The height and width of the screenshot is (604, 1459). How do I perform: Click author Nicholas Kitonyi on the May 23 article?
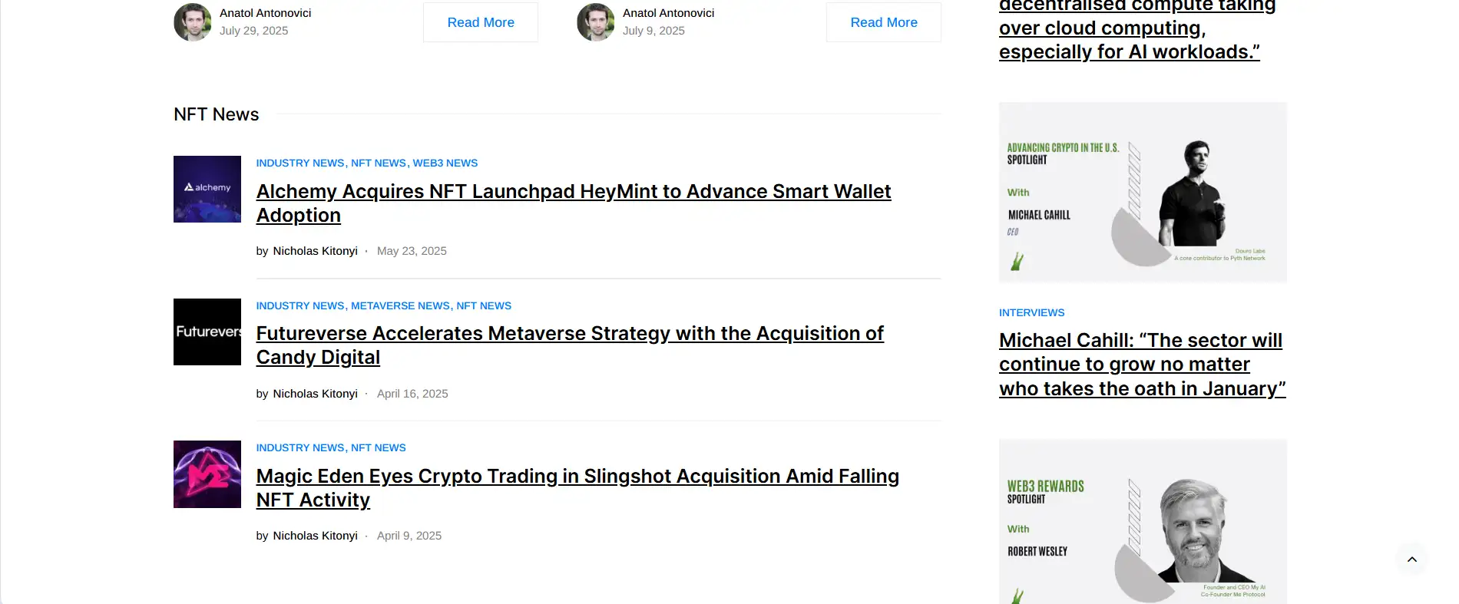pos(315,251)
